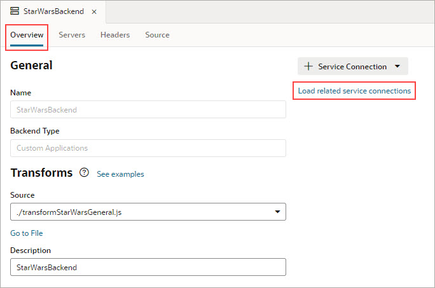Click the Name field showing StarWarsBackend
The height and width of the screenshot is (288, 435).
click(148, 109)
